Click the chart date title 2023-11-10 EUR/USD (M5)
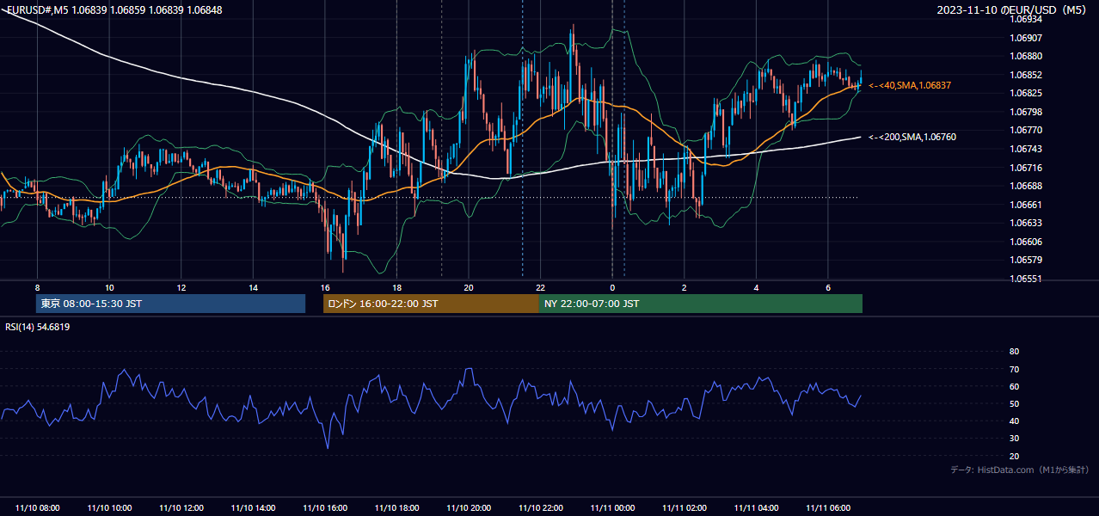This screenshot has height=516, width=1099. (1012, 9)
